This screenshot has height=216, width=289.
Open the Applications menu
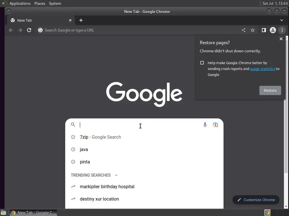point(20,3)
